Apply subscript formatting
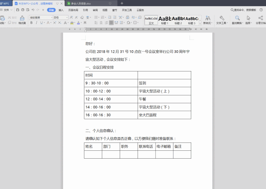The image size is (266, 189). pos(60,23)
